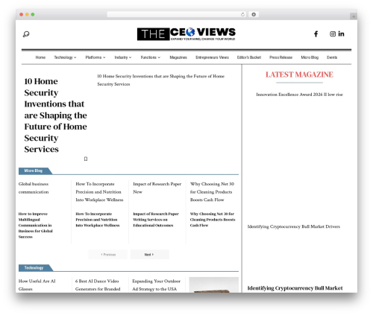Add a new browser tab with plus

coord(354,16)
